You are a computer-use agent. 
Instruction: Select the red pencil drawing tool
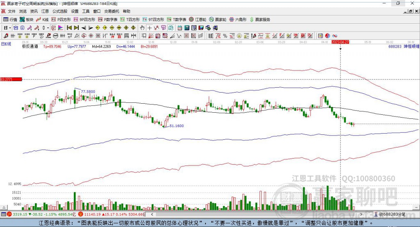point(6,36)
